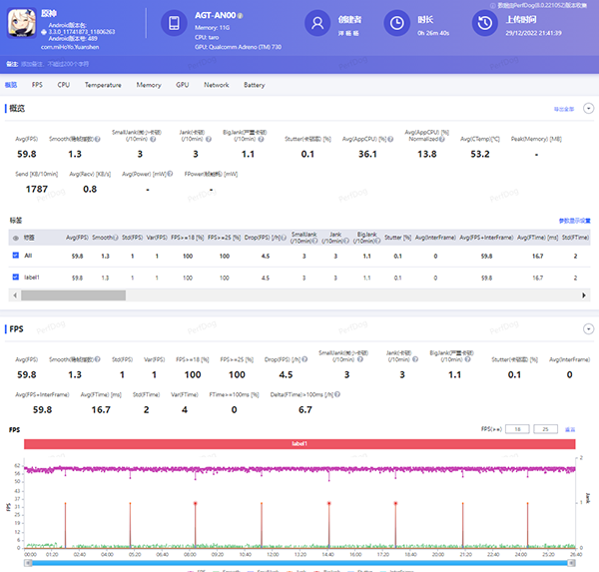599x572 pixels.
Task: Open the Battery tab
Action: point(255,86)
